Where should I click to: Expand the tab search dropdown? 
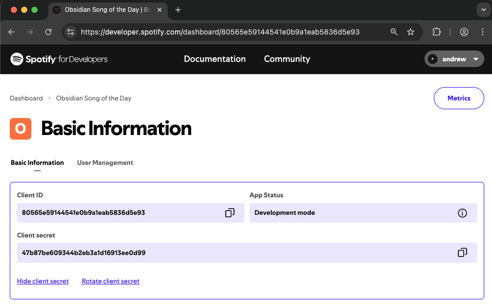pyautogui.click(x=484, y=10)
